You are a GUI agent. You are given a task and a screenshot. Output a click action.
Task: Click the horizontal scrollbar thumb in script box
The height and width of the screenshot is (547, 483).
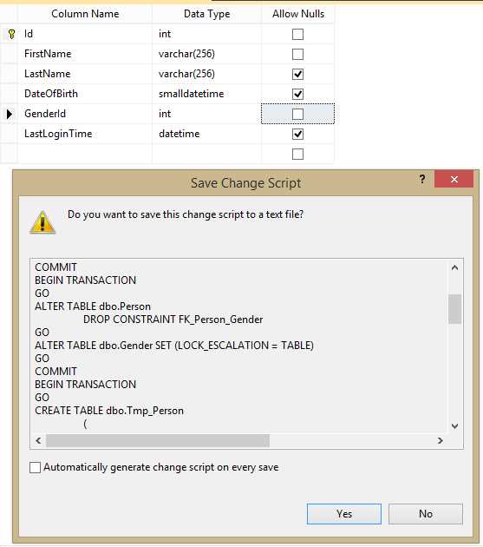point(158,440)
